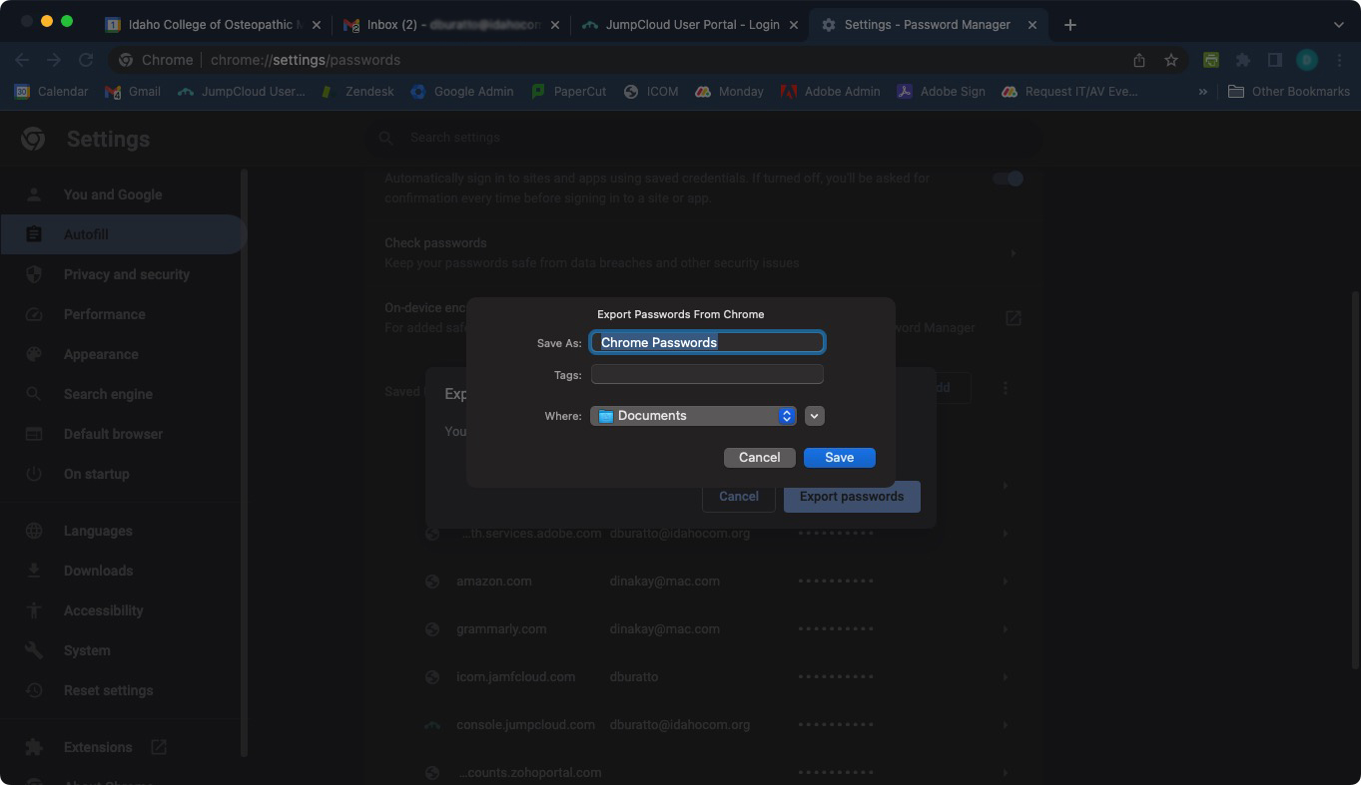Open Default browser settings section

pos(113,434)
